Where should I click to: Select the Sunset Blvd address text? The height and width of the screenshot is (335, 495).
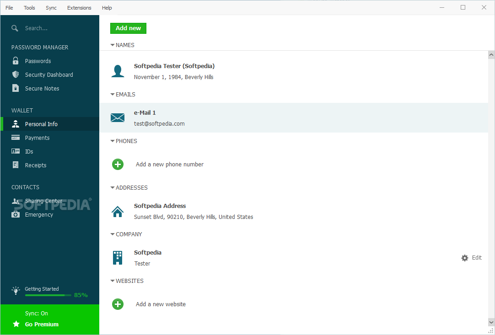[x=194, y=217]
